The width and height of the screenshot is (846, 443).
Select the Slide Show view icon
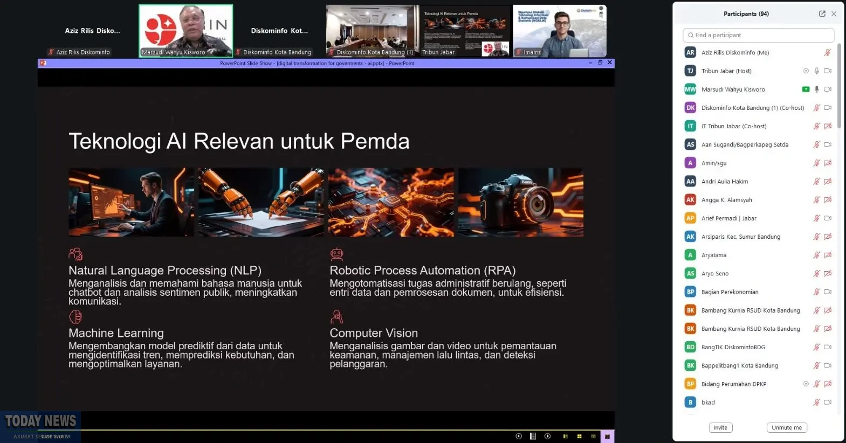[x=607, y=436]
